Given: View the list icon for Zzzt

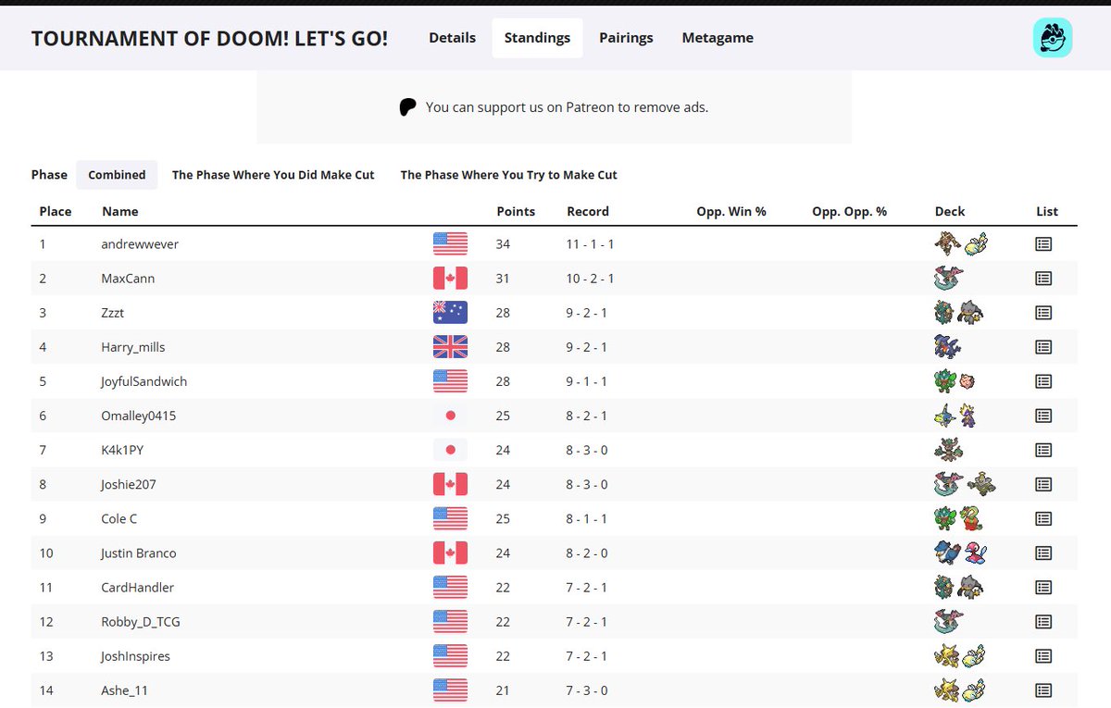Looking at the screenshot, I should [x=1043, y=313].
